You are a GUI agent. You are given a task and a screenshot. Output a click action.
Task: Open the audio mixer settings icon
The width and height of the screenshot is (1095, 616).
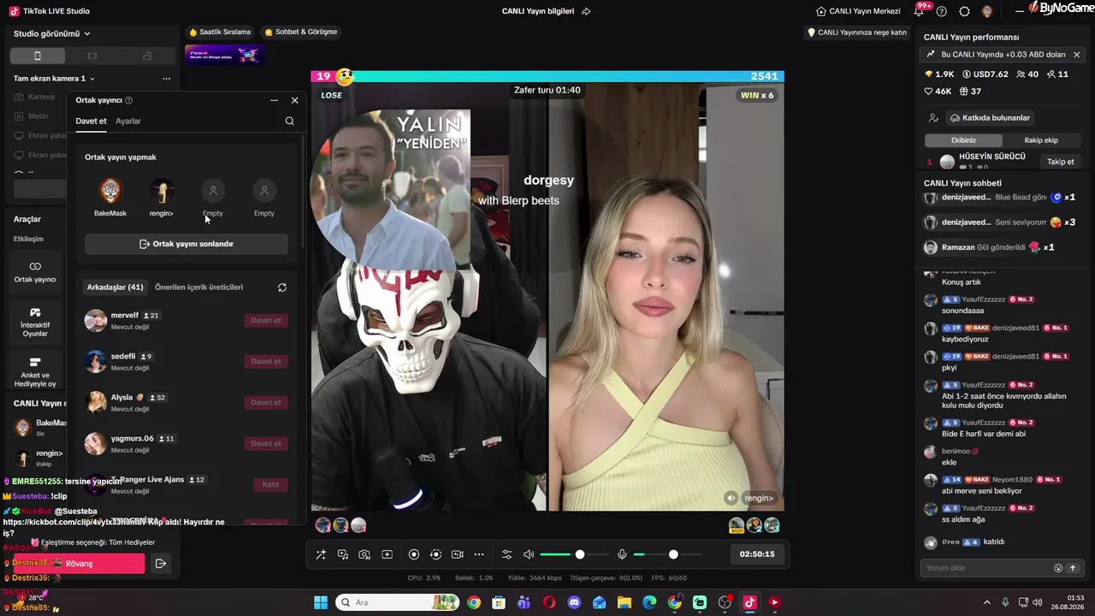point(506,554)
